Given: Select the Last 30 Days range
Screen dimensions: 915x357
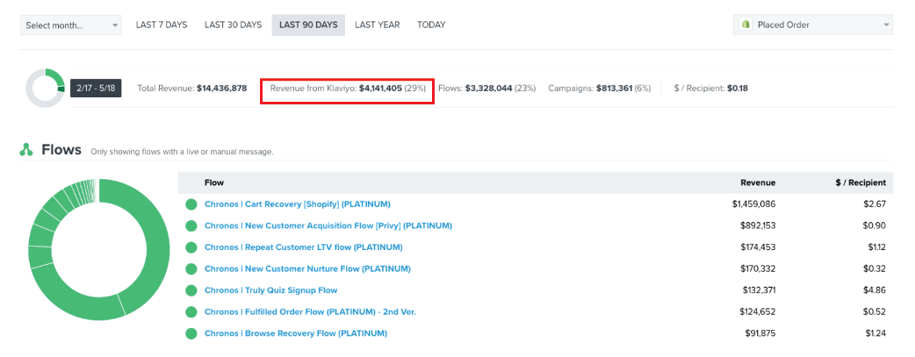Looking at the screenshot, I should [x=233, y=25].
